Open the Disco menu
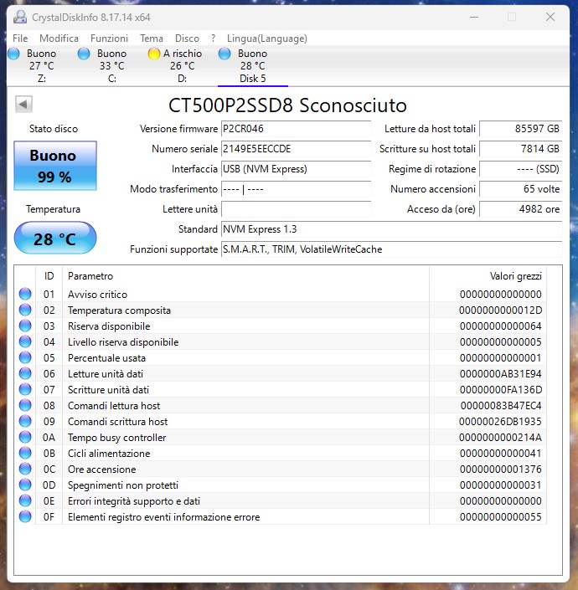The image size is (578, 590). 187,38
